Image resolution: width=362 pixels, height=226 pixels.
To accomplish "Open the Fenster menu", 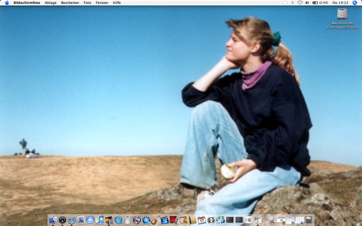I will pyautogui.click(x=102, y=3).
